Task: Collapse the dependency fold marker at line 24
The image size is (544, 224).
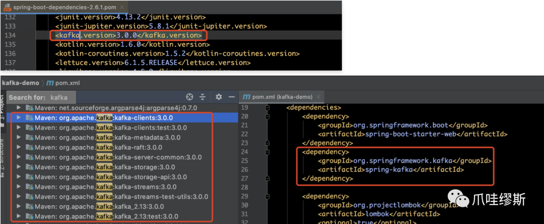Action: pos(267,152)
